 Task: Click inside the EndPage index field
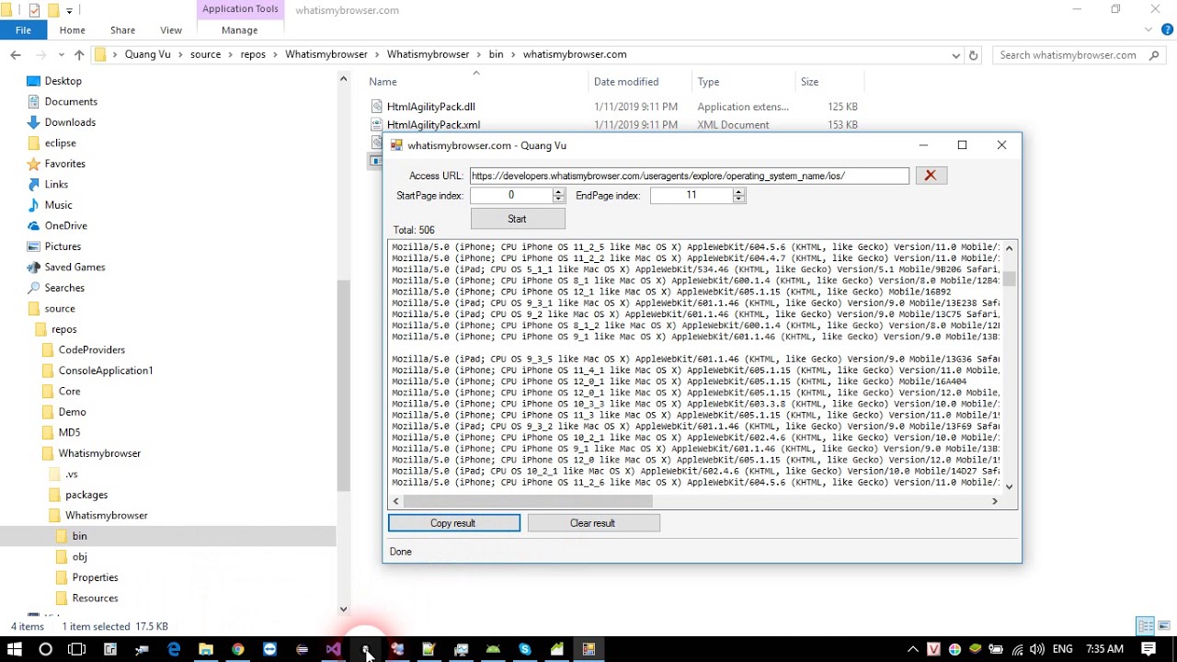[691, 195]
